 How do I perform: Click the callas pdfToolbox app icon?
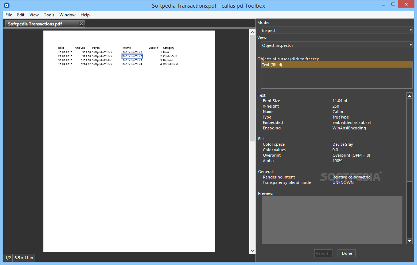(7, 5)
